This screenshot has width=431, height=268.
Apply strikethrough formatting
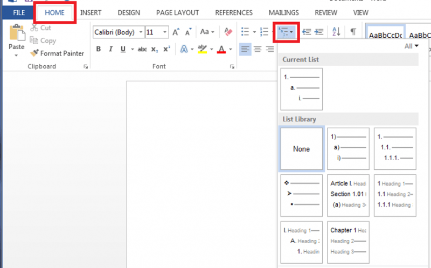142,49
